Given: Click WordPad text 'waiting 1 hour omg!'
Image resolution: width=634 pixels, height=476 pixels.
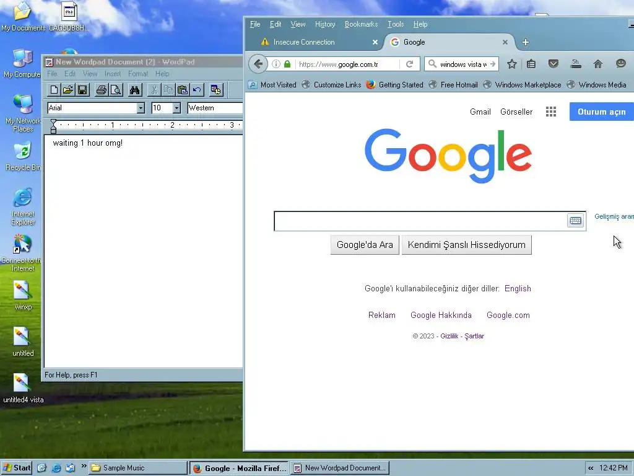Looking at the screenshot, I should pyautogui.click(x=88, y=143).
